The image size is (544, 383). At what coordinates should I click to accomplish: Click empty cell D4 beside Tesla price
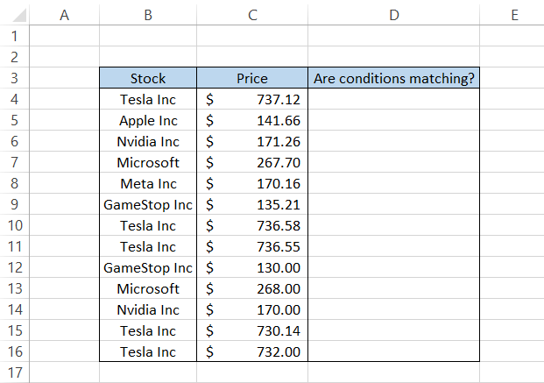click(394, 100)
